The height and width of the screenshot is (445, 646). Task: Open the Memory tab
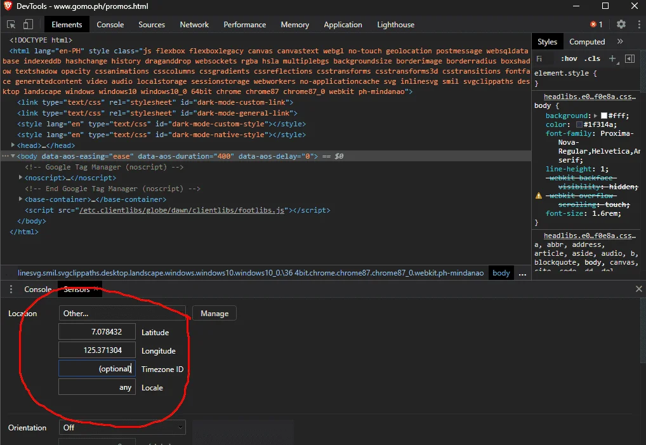(294, 25)
